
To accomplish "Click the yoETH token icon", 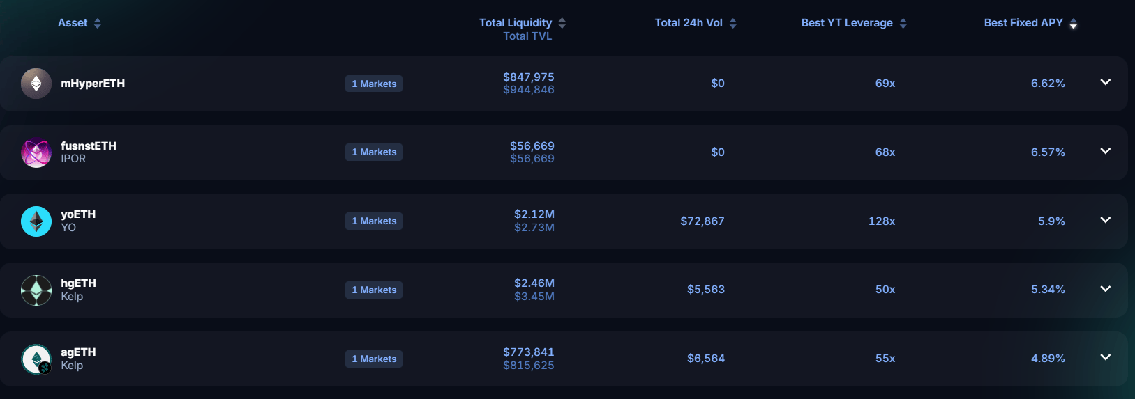I will pos(36,221).
